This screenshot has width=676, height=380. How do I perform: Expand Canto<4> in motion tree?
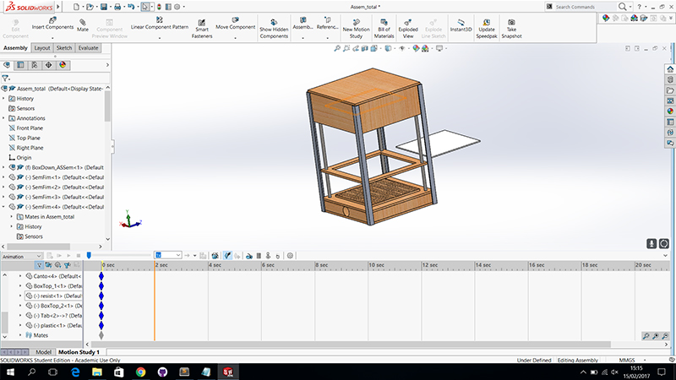point(20,276)
